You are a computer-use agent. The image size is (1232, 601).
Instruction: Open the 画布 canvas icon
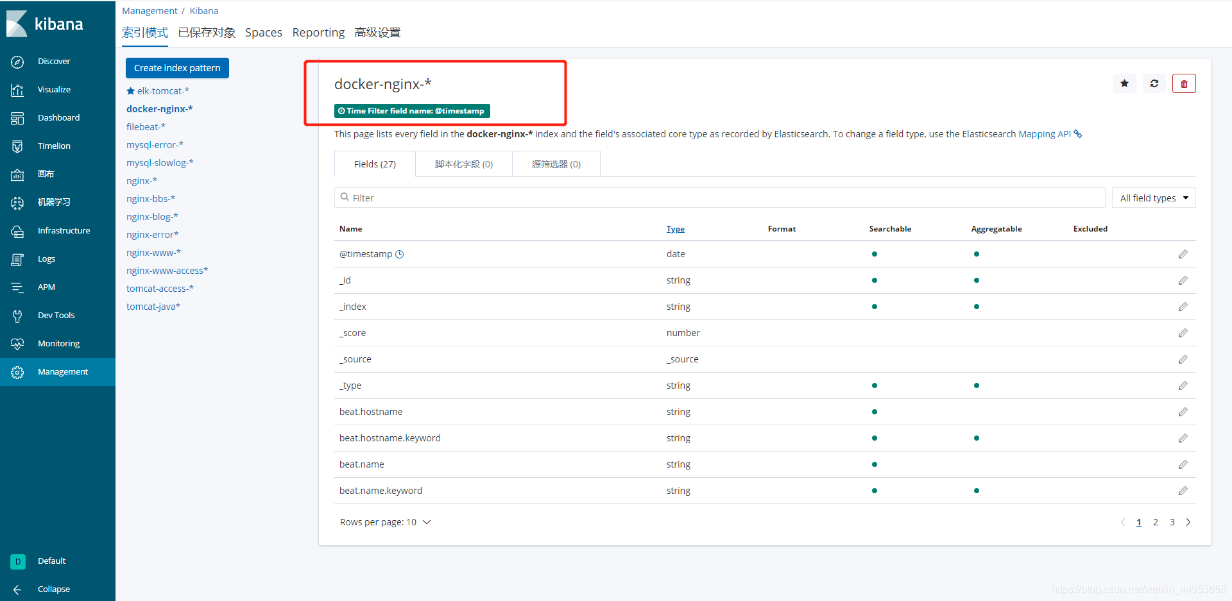point(17,174)
